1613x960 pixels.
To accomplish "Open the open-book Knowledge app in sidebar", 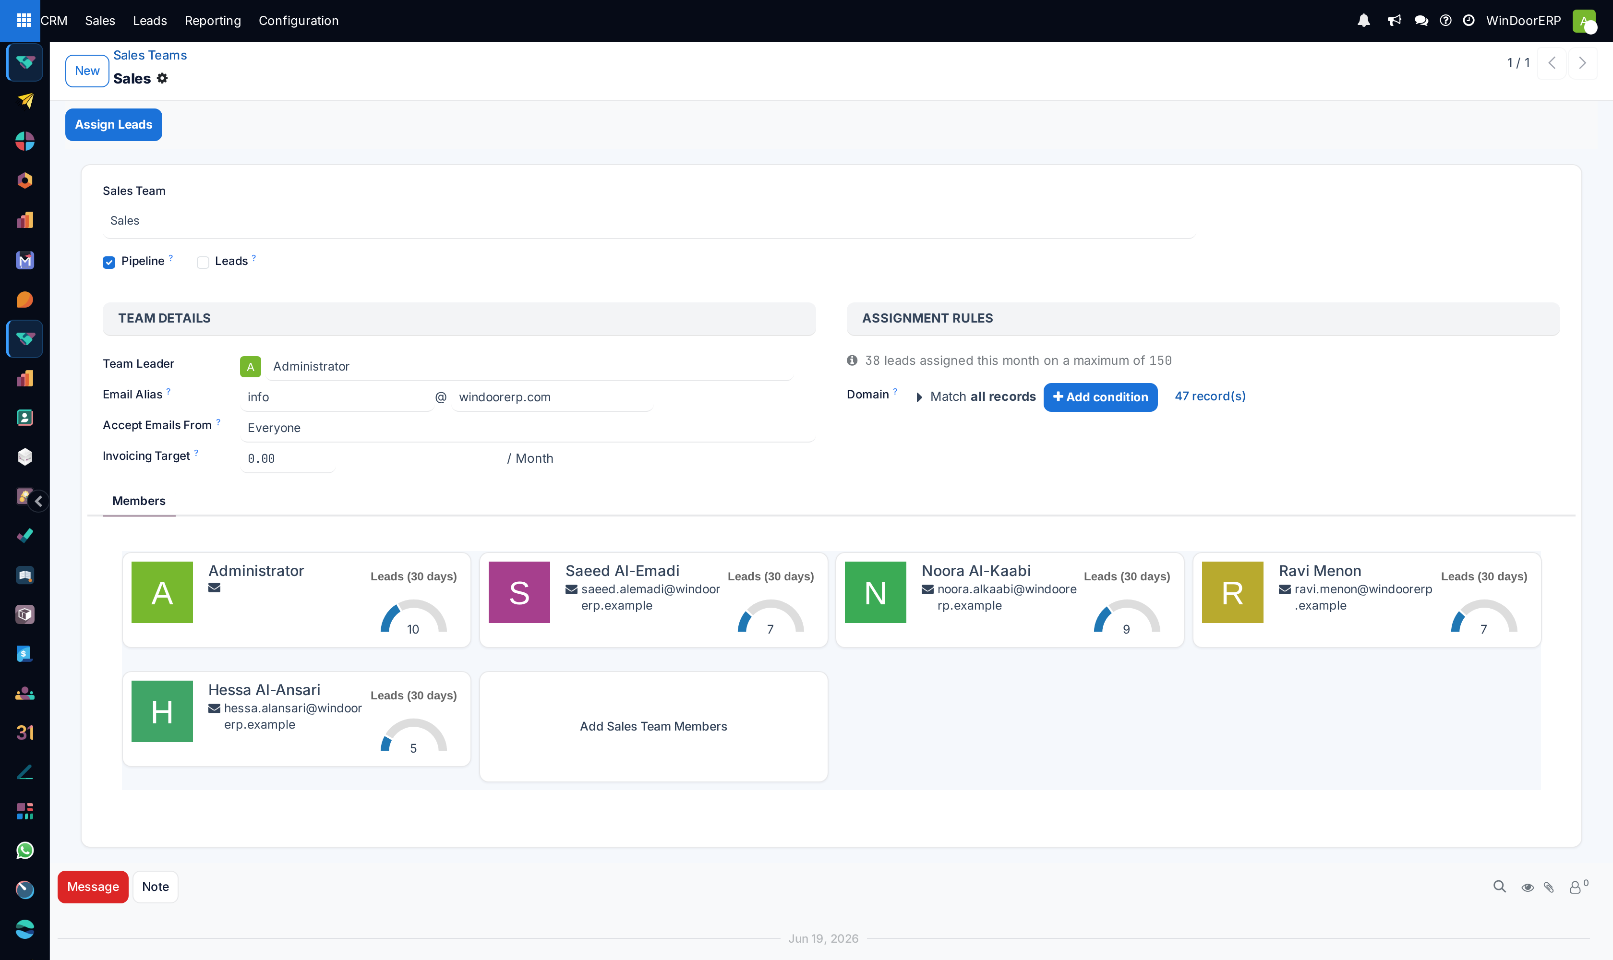I will coord(24,575).
